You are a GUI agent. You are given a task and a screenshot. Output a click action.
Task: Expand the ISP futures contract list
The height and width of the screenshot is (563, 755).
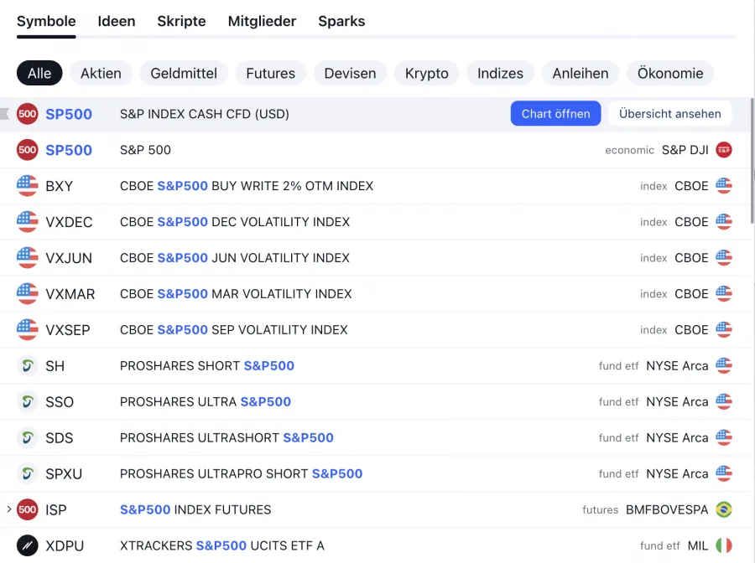pyautogui.click(x=8, y=509)
